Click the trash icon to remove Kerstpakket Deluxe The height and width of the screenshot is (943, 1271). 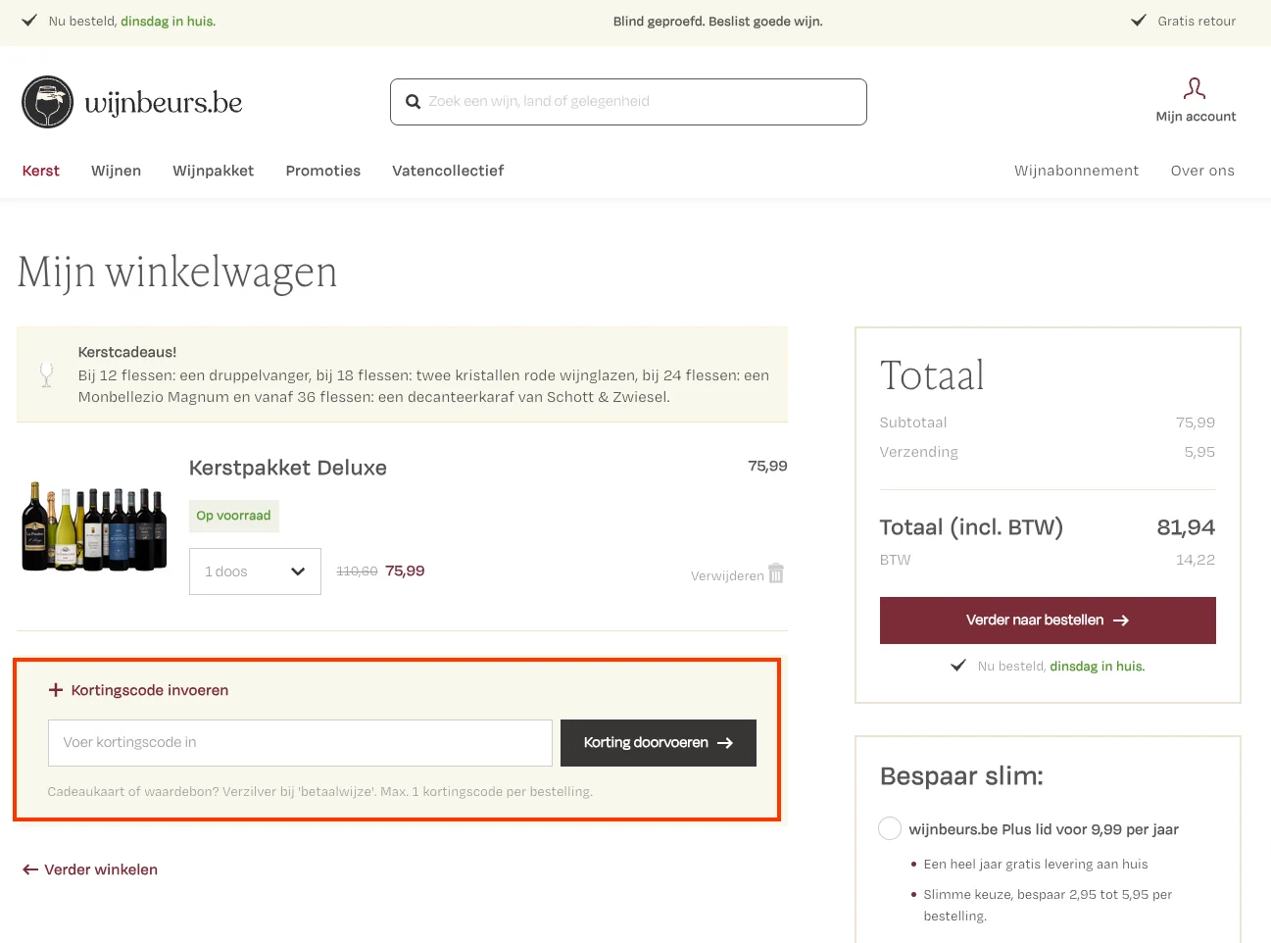click(775, 573)
